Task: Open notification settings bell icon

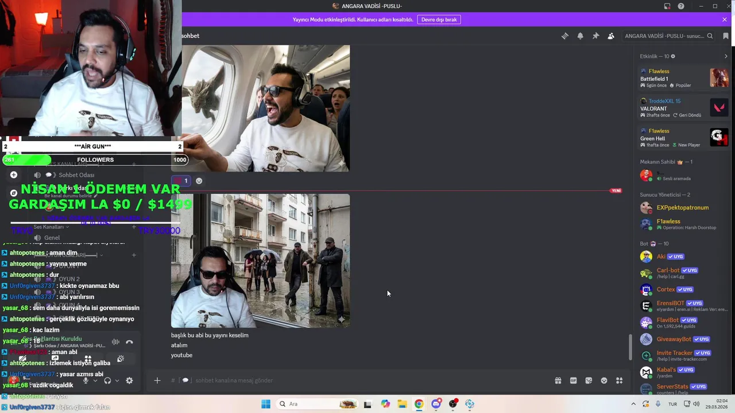Action: (580, 36)
